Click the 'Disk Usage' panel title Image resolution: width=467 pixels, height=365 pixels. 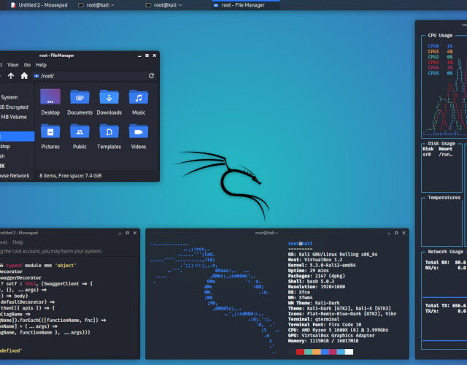click(441, 143)
